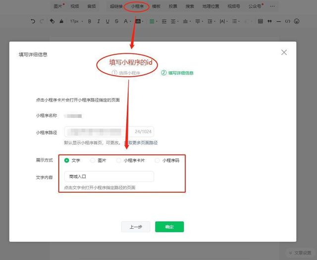Screen dimensions: 317x260
Task: Open the 图片 insert menu
Action: [59, 6]
